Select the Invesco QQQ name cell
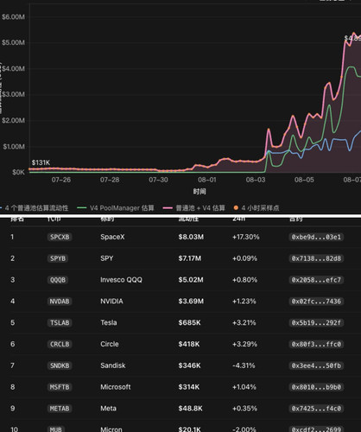Viewport: 361px width, 432px height. [121, 280]
